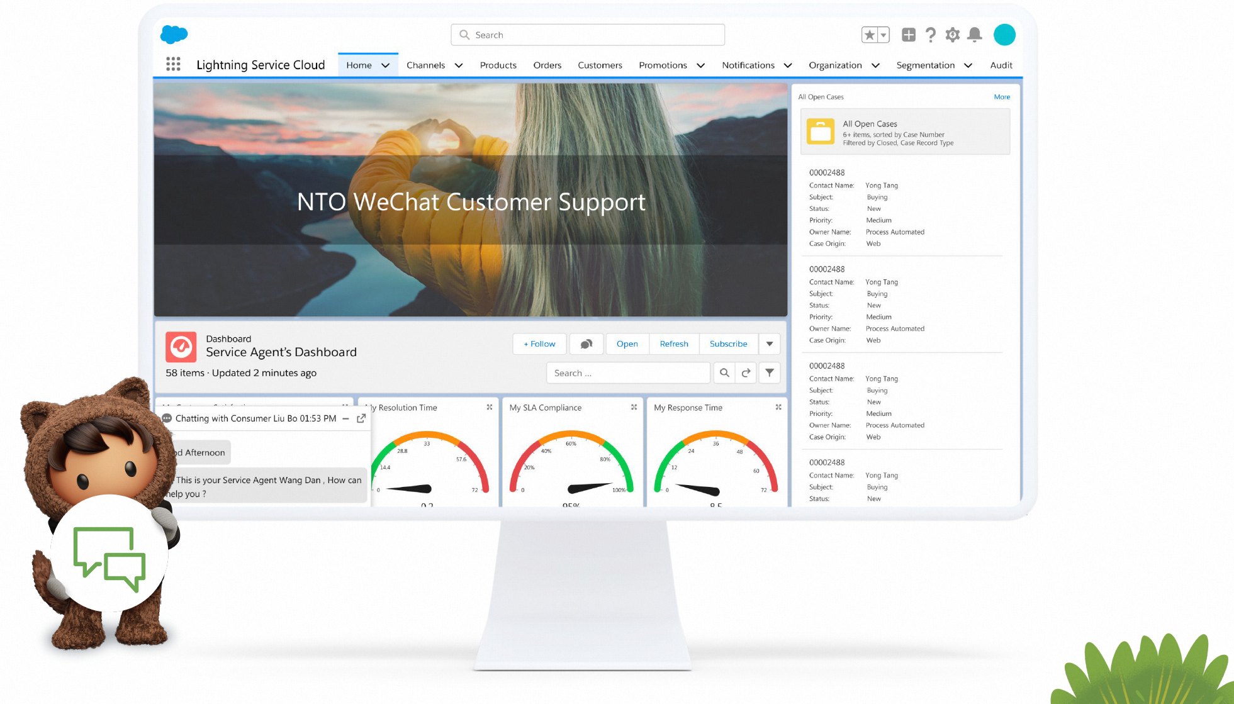
Task: Expand the Promotions tab chevron
Action: [700, 65]
